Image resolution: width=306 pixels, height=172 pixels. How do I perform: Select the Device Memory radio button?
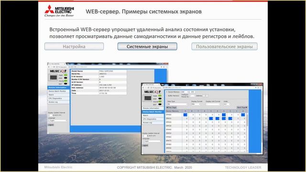[167, 92]
